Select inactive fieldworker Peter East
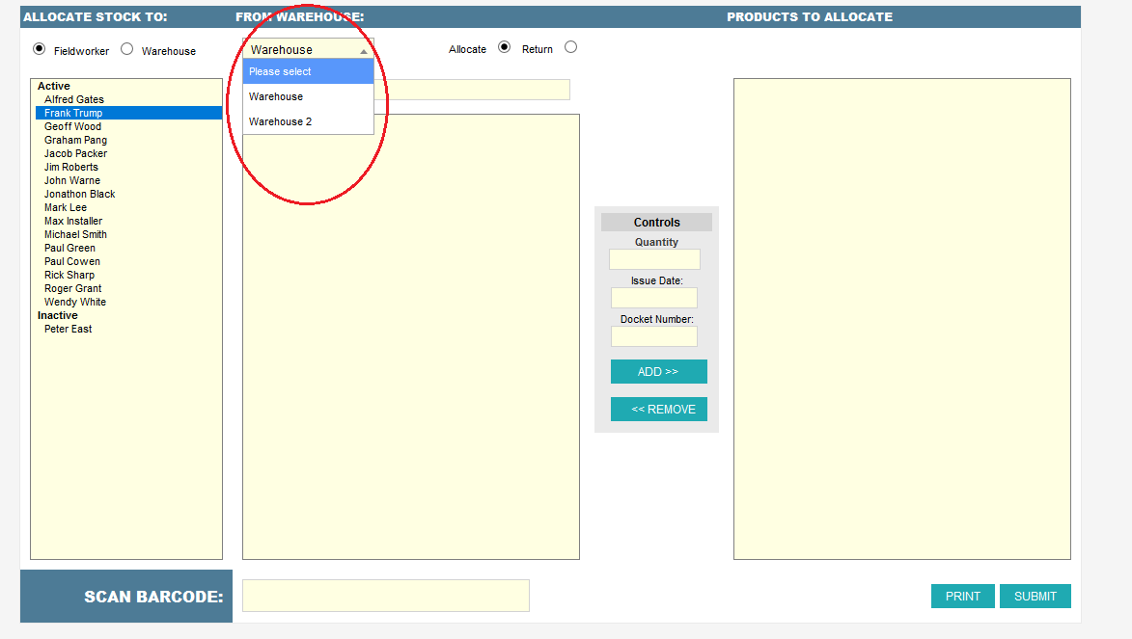 click(x=69, y=329)
